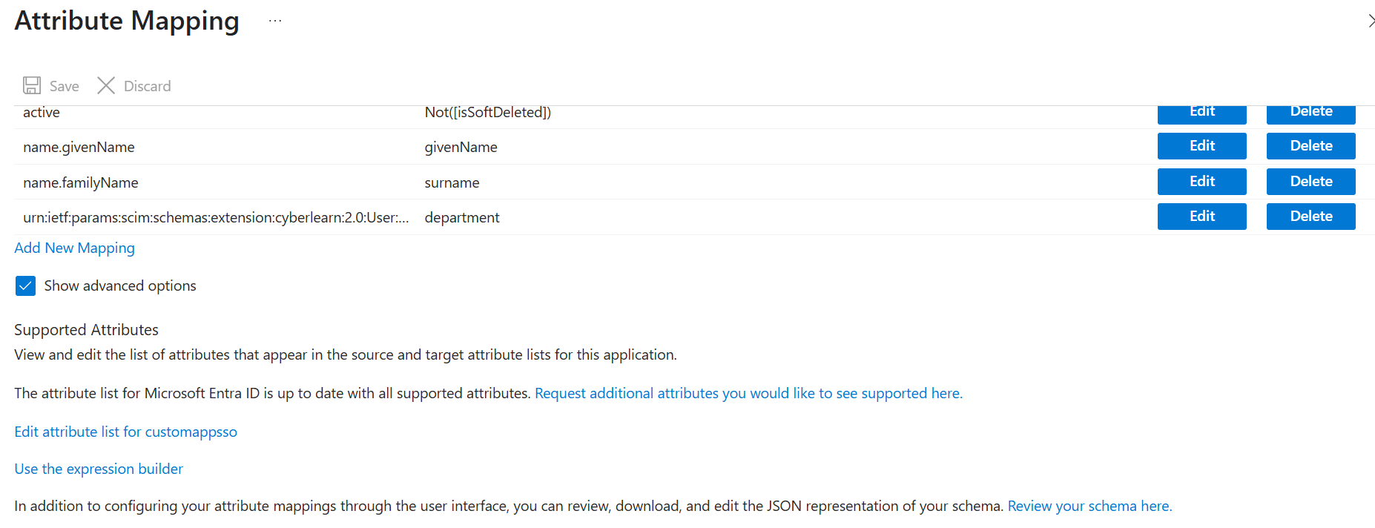
Task: Edit the name.familyName mapping
Action: (x=1201, y=182)
